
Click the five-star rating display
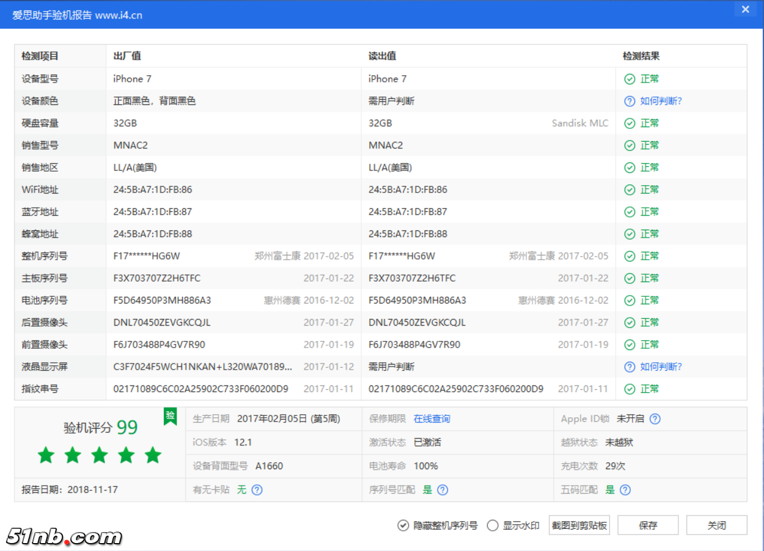click(99, 455)
